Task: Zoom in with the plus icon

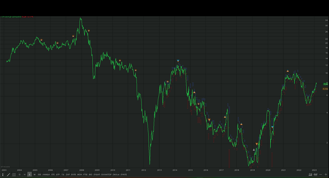Action: point(326,174)
